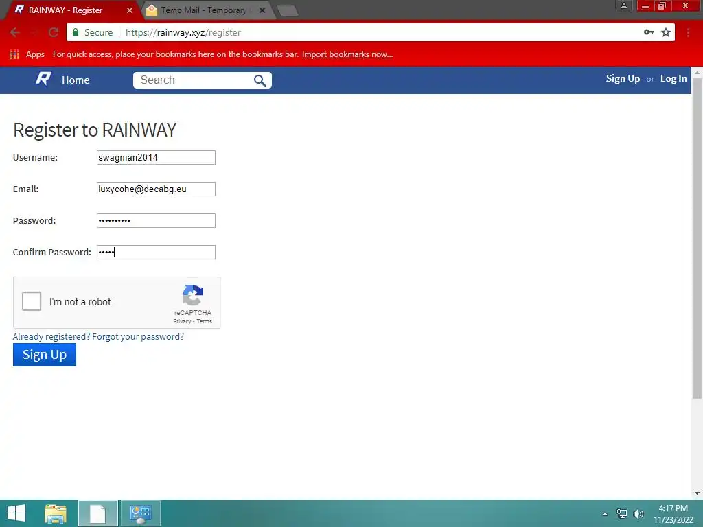Click the volume speaker tray icon
This screenshot has width=703, height=527.
click(x=638, y=513)
